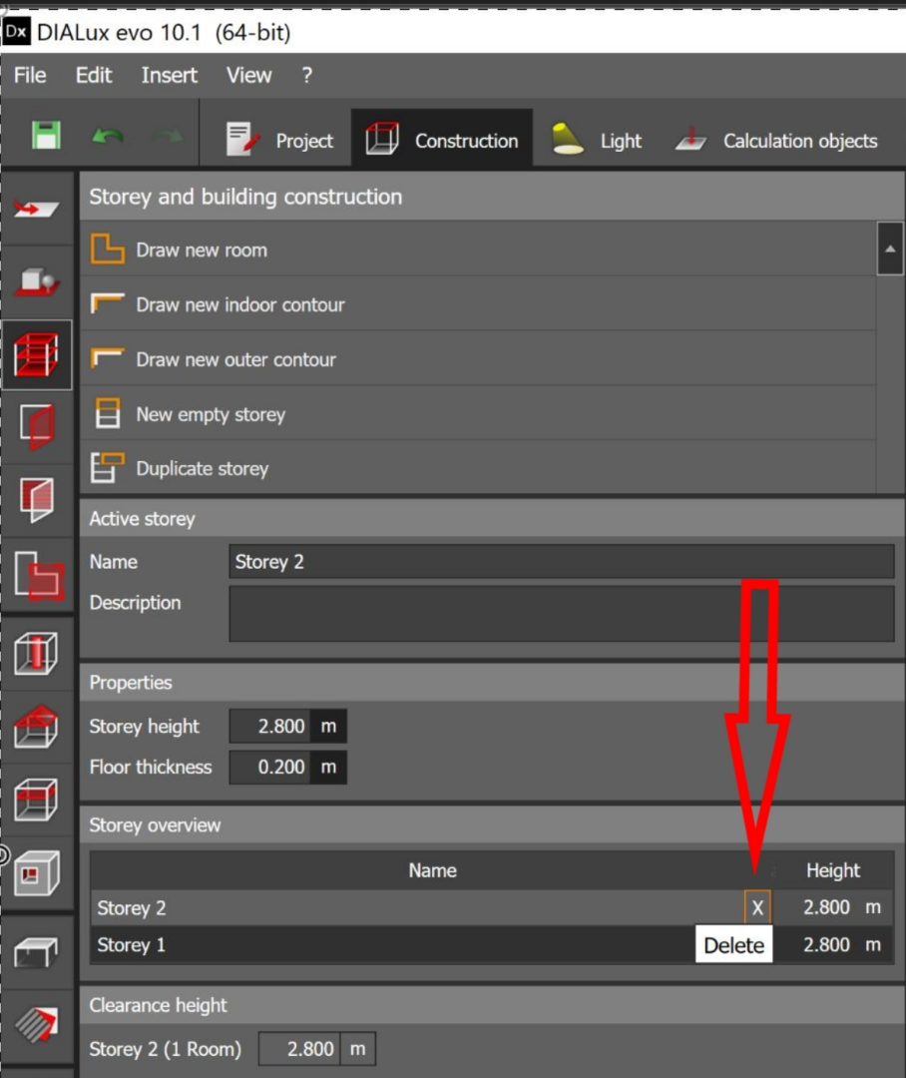Screen dimensions: 906x1078
Task: Select the column tool with red cylinder in box
Action: click(x=37, y=653)
